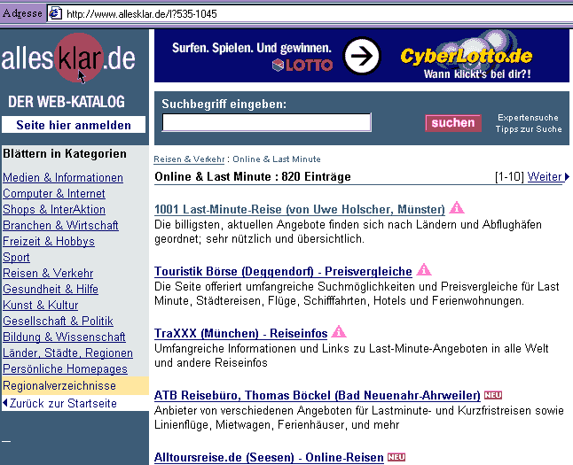Click the '[1-10]' page range text
Viewport: 573px width, 465px height.
509,177
